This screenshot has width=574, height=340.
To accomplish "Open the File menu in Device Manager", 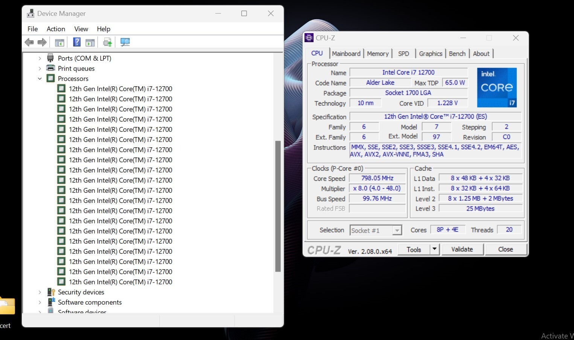I will [x=33, y=29].
